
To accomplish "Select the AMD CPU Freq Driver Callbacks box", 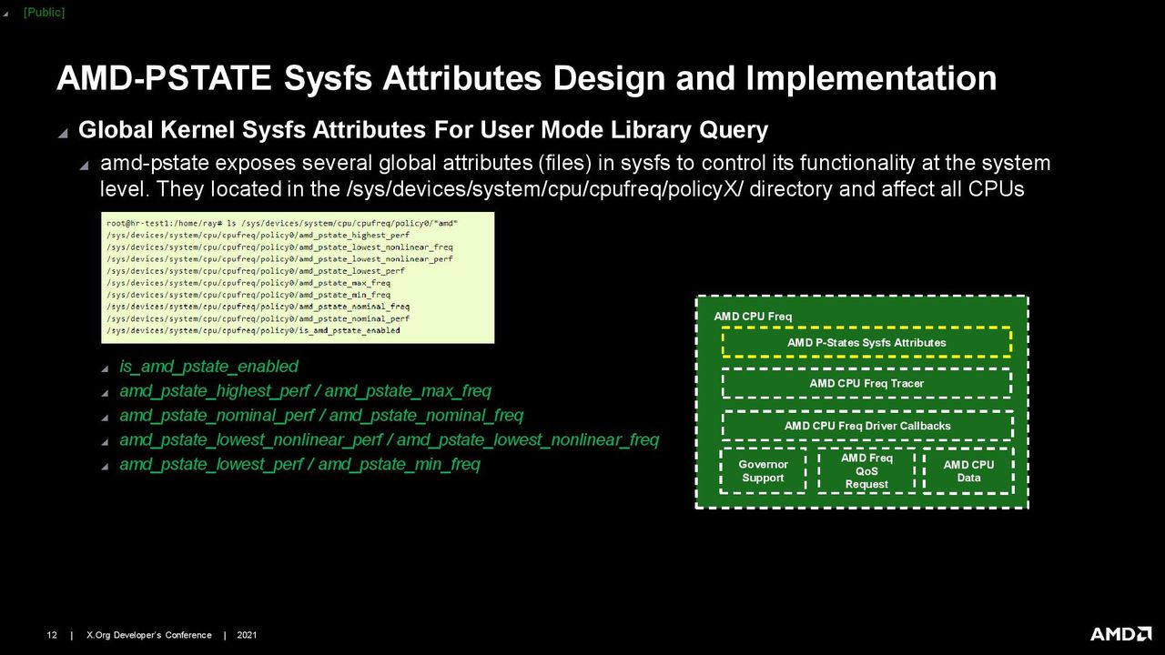I will pos(866,426).
